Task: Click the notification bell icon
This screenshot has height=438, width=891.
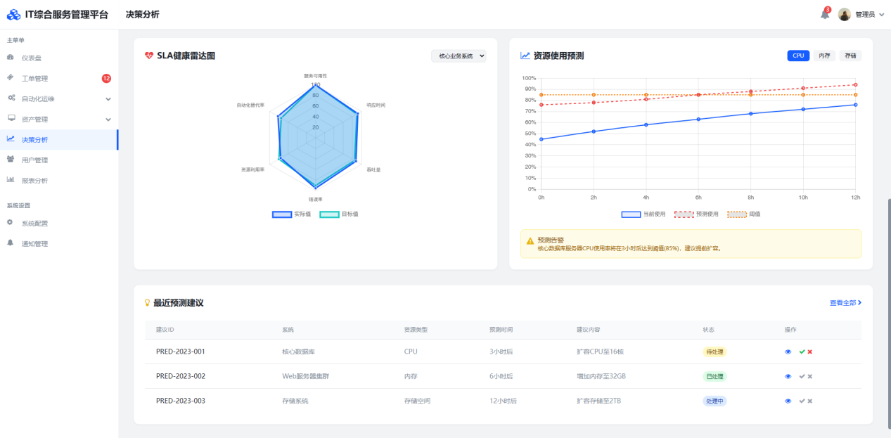Action: pos(824,14)
